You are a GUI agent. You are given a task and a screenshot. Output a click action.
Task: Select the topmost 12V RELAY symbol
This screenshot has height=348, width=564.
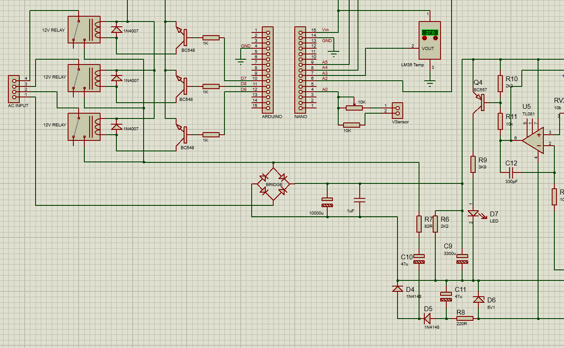84,29
